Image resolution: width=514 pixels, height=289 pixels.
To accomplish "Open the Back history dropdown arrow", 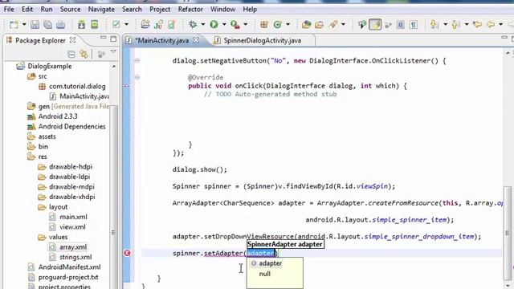I will tap(500, 25).
